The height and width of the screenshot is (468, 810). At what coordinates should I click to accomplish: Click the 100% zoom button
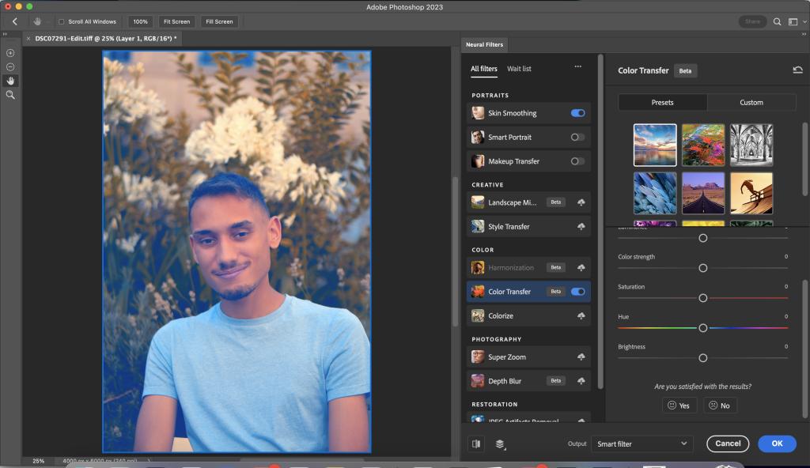tap(141, 21)
